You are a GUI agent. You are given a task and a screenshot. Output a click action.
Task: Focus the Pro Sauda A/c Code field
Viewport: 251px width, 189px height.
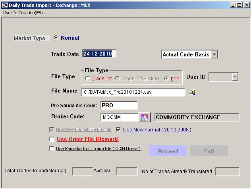pos(119,105)
